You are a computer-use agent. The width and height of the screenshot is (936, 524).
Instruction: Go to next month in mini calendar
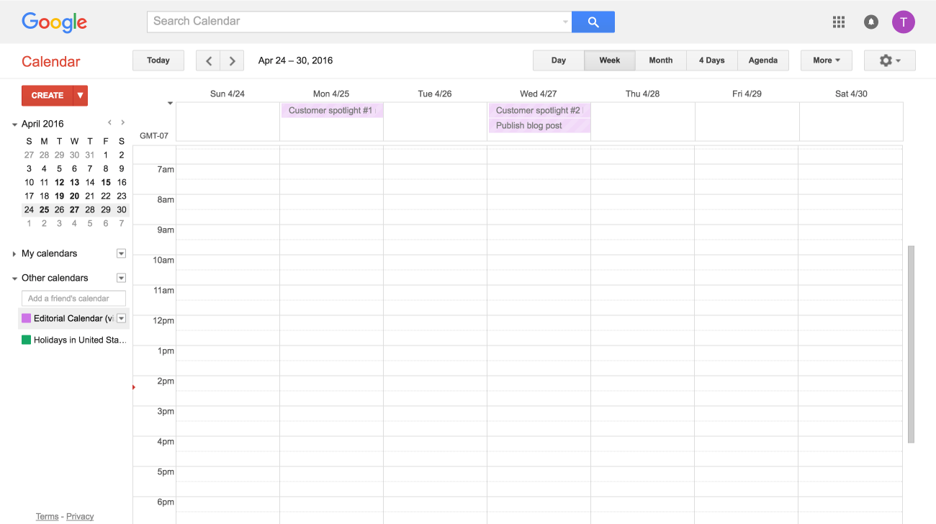(123, 123)
